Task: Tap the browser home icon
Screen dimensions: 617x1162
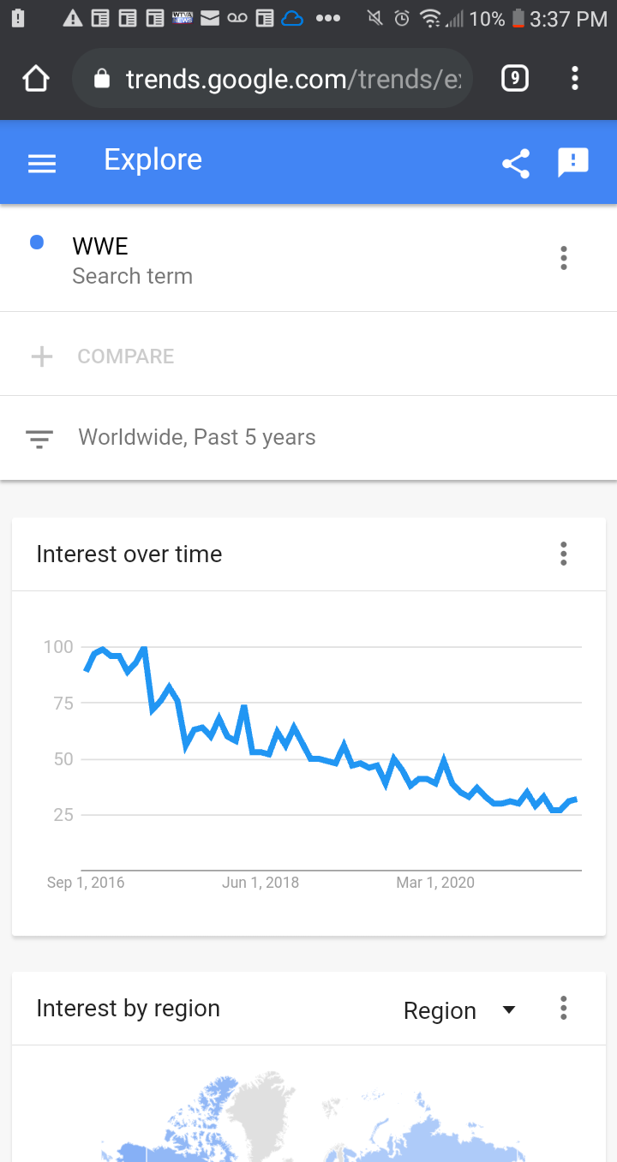Action: click(x=36, y=80)
